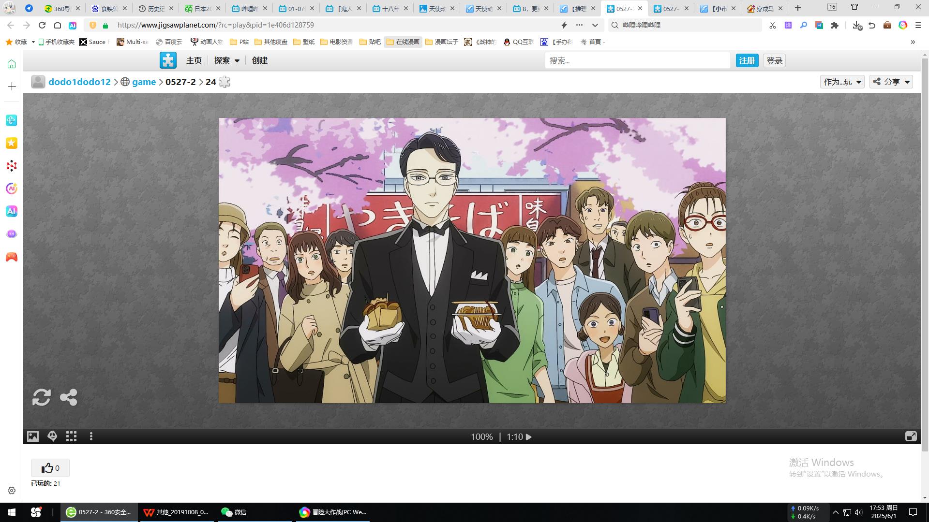Expand bookmarks overflow double chevron
Viewport: 929px width, 522px height.
913,42
